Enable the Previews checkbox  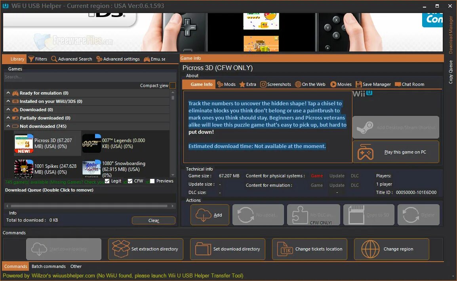[152, 181]
